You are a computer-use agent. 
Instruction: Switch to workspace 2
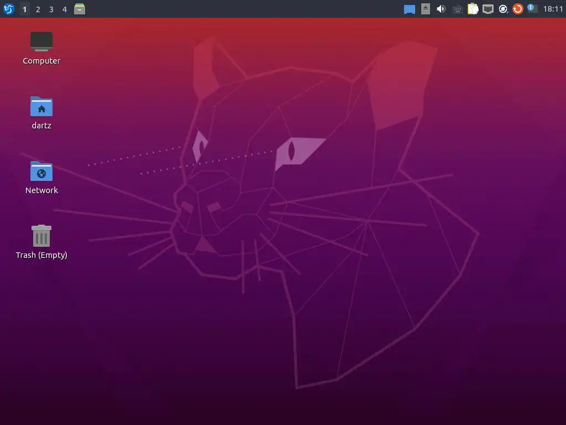[38, 9]
